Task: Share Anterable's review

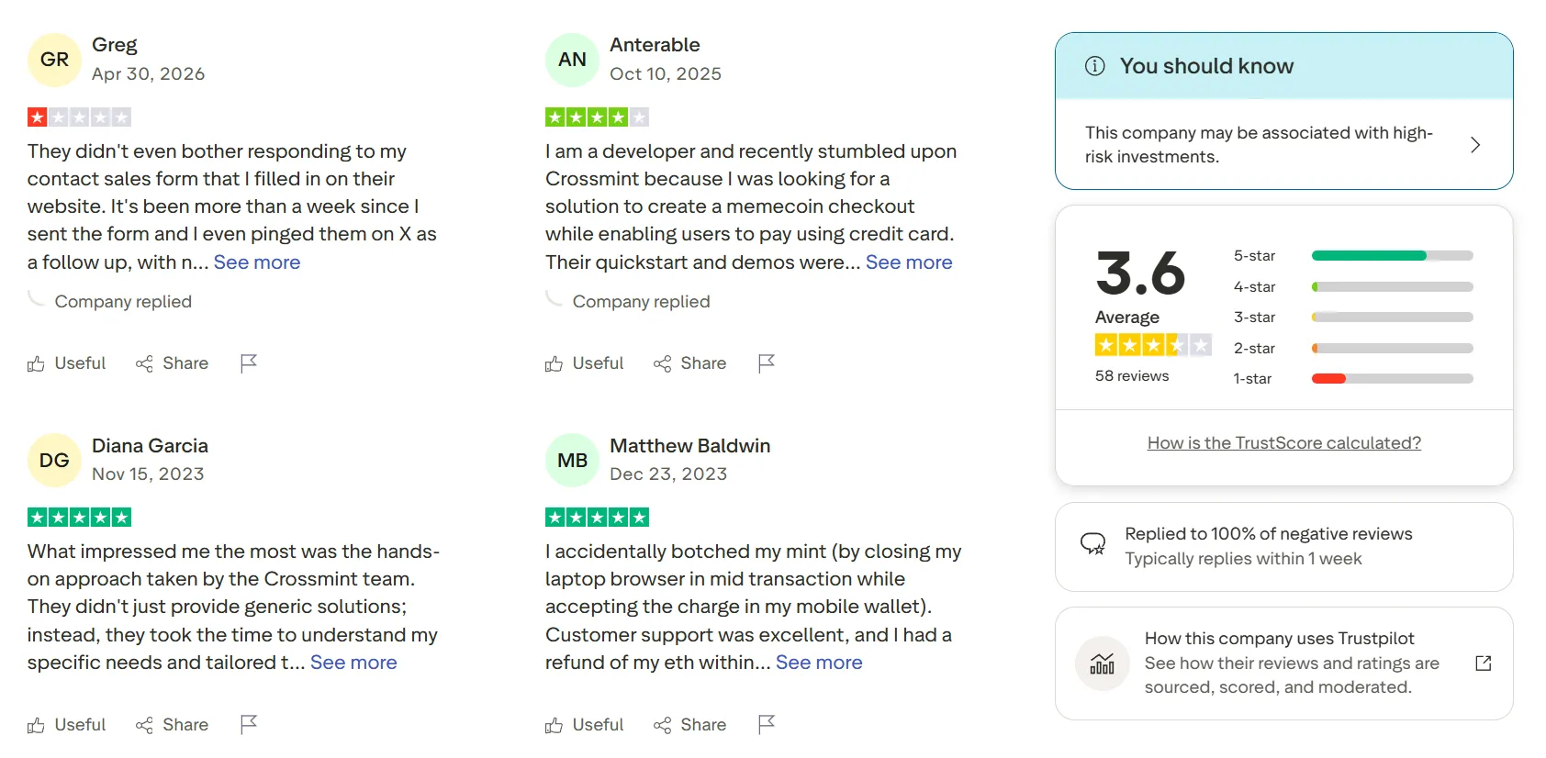Action: [x=689, y=363]
